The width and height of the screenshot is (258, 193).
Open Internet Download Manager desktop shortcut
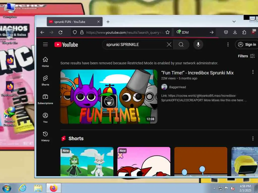tap(10, 117)
